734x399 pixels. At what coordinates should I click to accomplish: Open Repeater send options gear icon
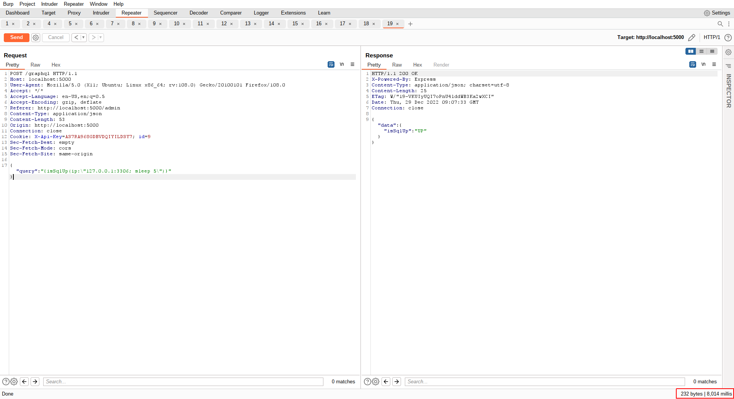pos(36,37)
